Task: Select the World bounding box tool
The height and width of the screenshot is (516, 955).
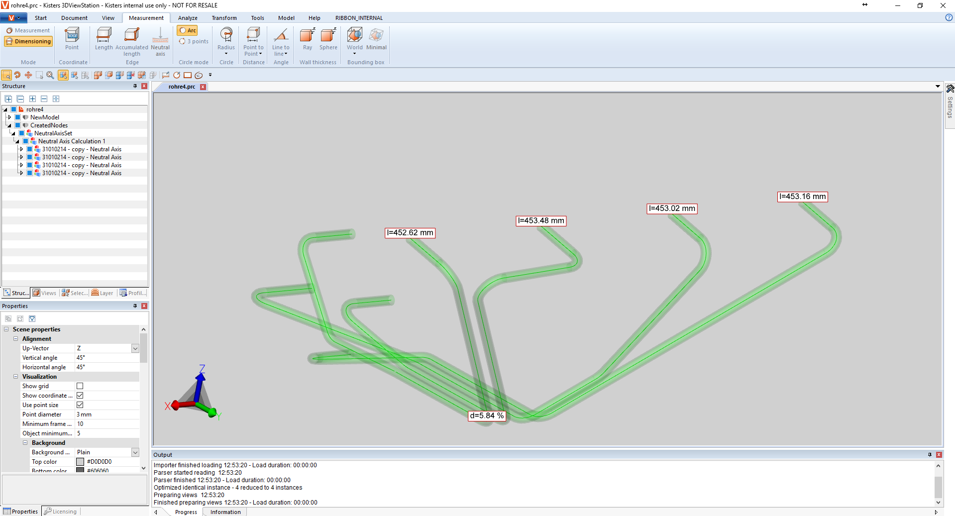Action: click(x=355, y=42)
